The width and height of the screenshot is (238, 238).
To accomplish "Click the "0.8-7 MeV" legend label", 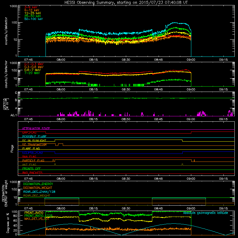I will [32, 70].
